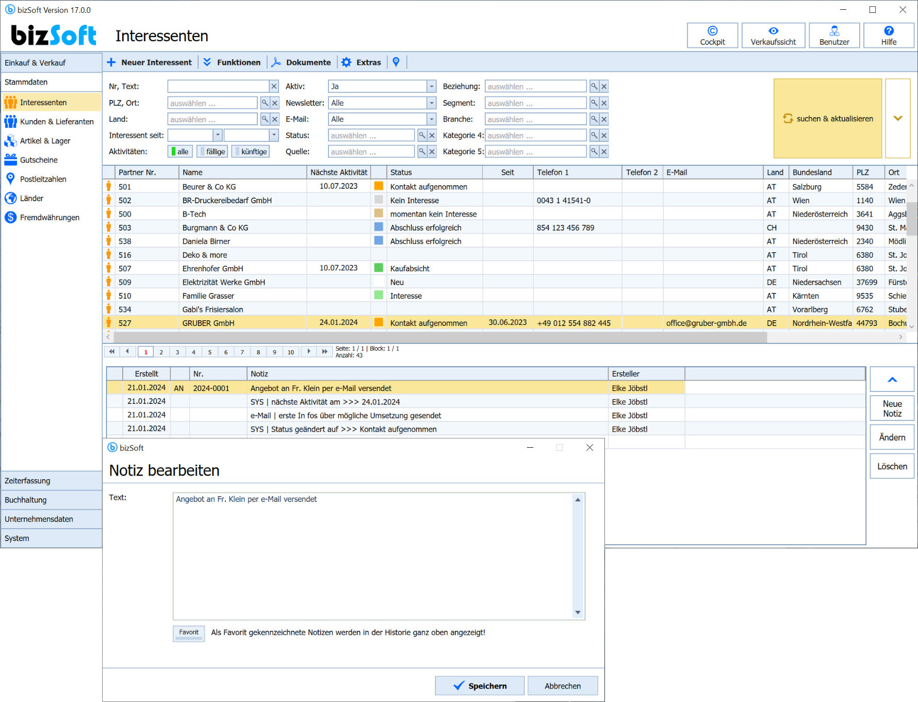
Task: Open Kunden & Lieferanten
Action: 51,121
